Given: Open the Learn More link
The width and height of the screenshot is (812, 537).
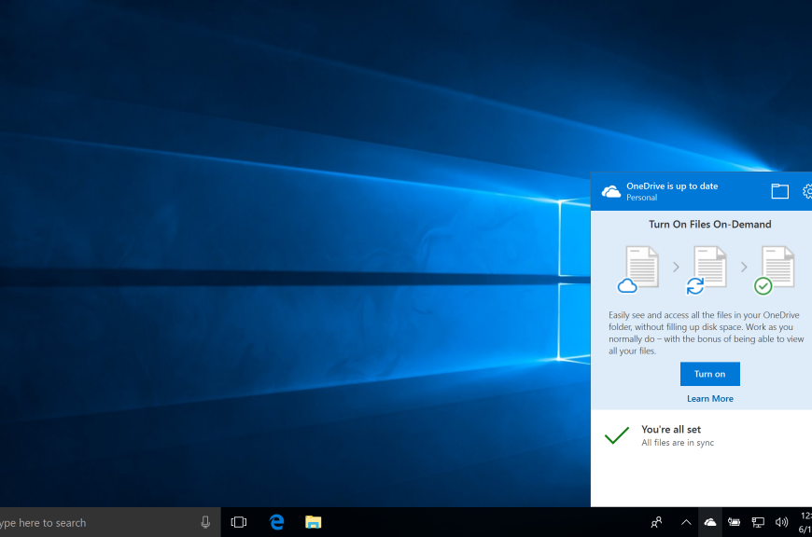Looking at the screenshot, I should [x=710, y=399].
